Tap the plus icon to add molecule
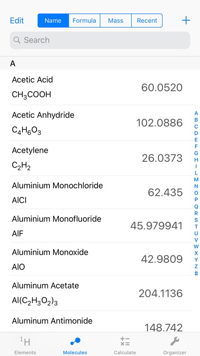The width and height of the screenshot is (200, 356). tap(186, 20)
